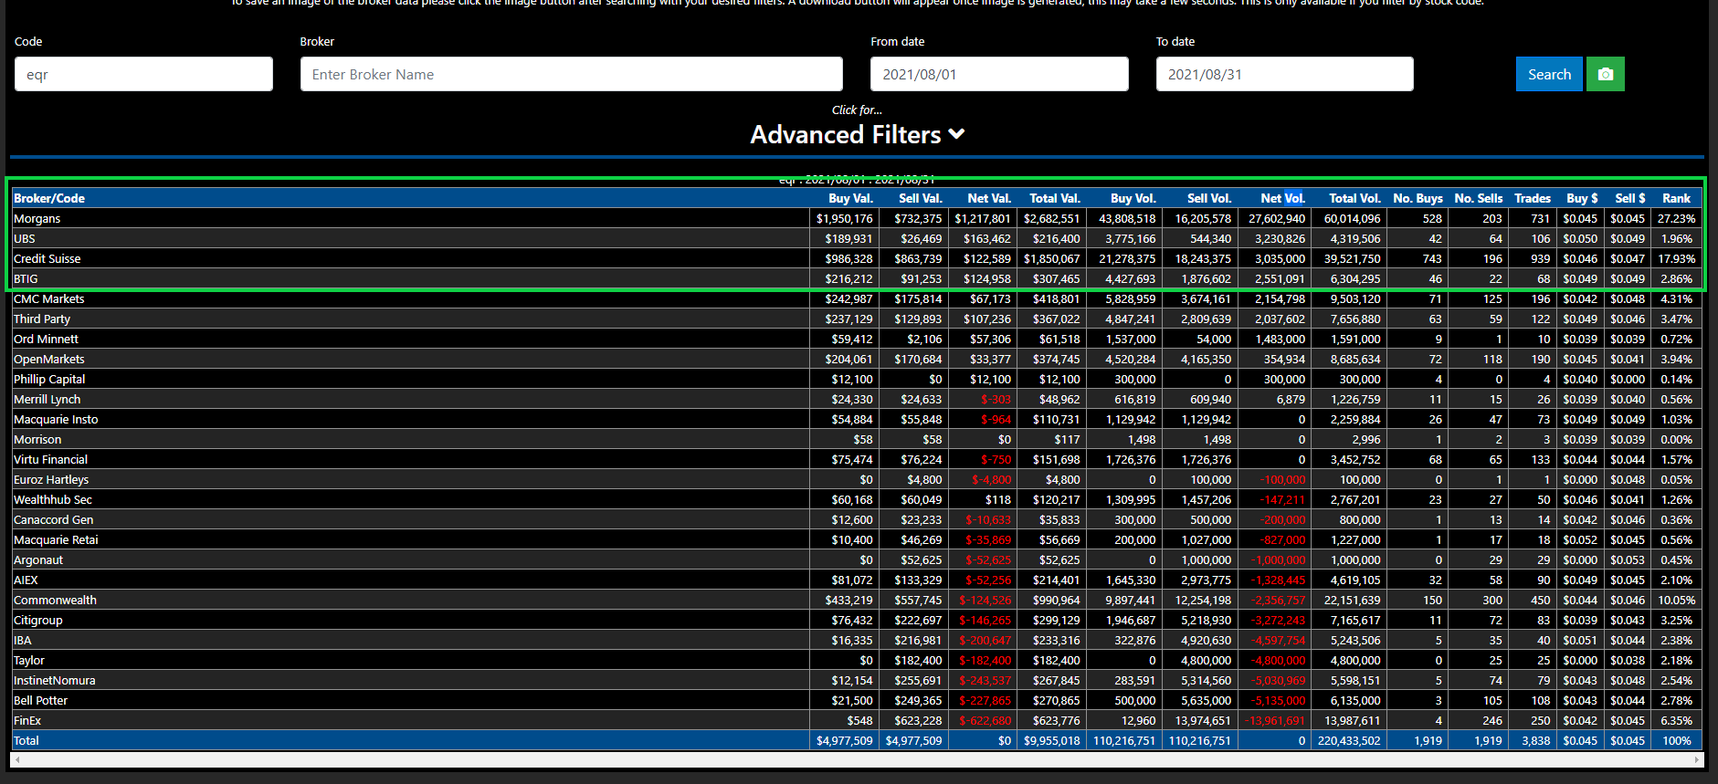Sort by No. Sells column header
Screen dimensions: 1718x784
click(1478, 198)
